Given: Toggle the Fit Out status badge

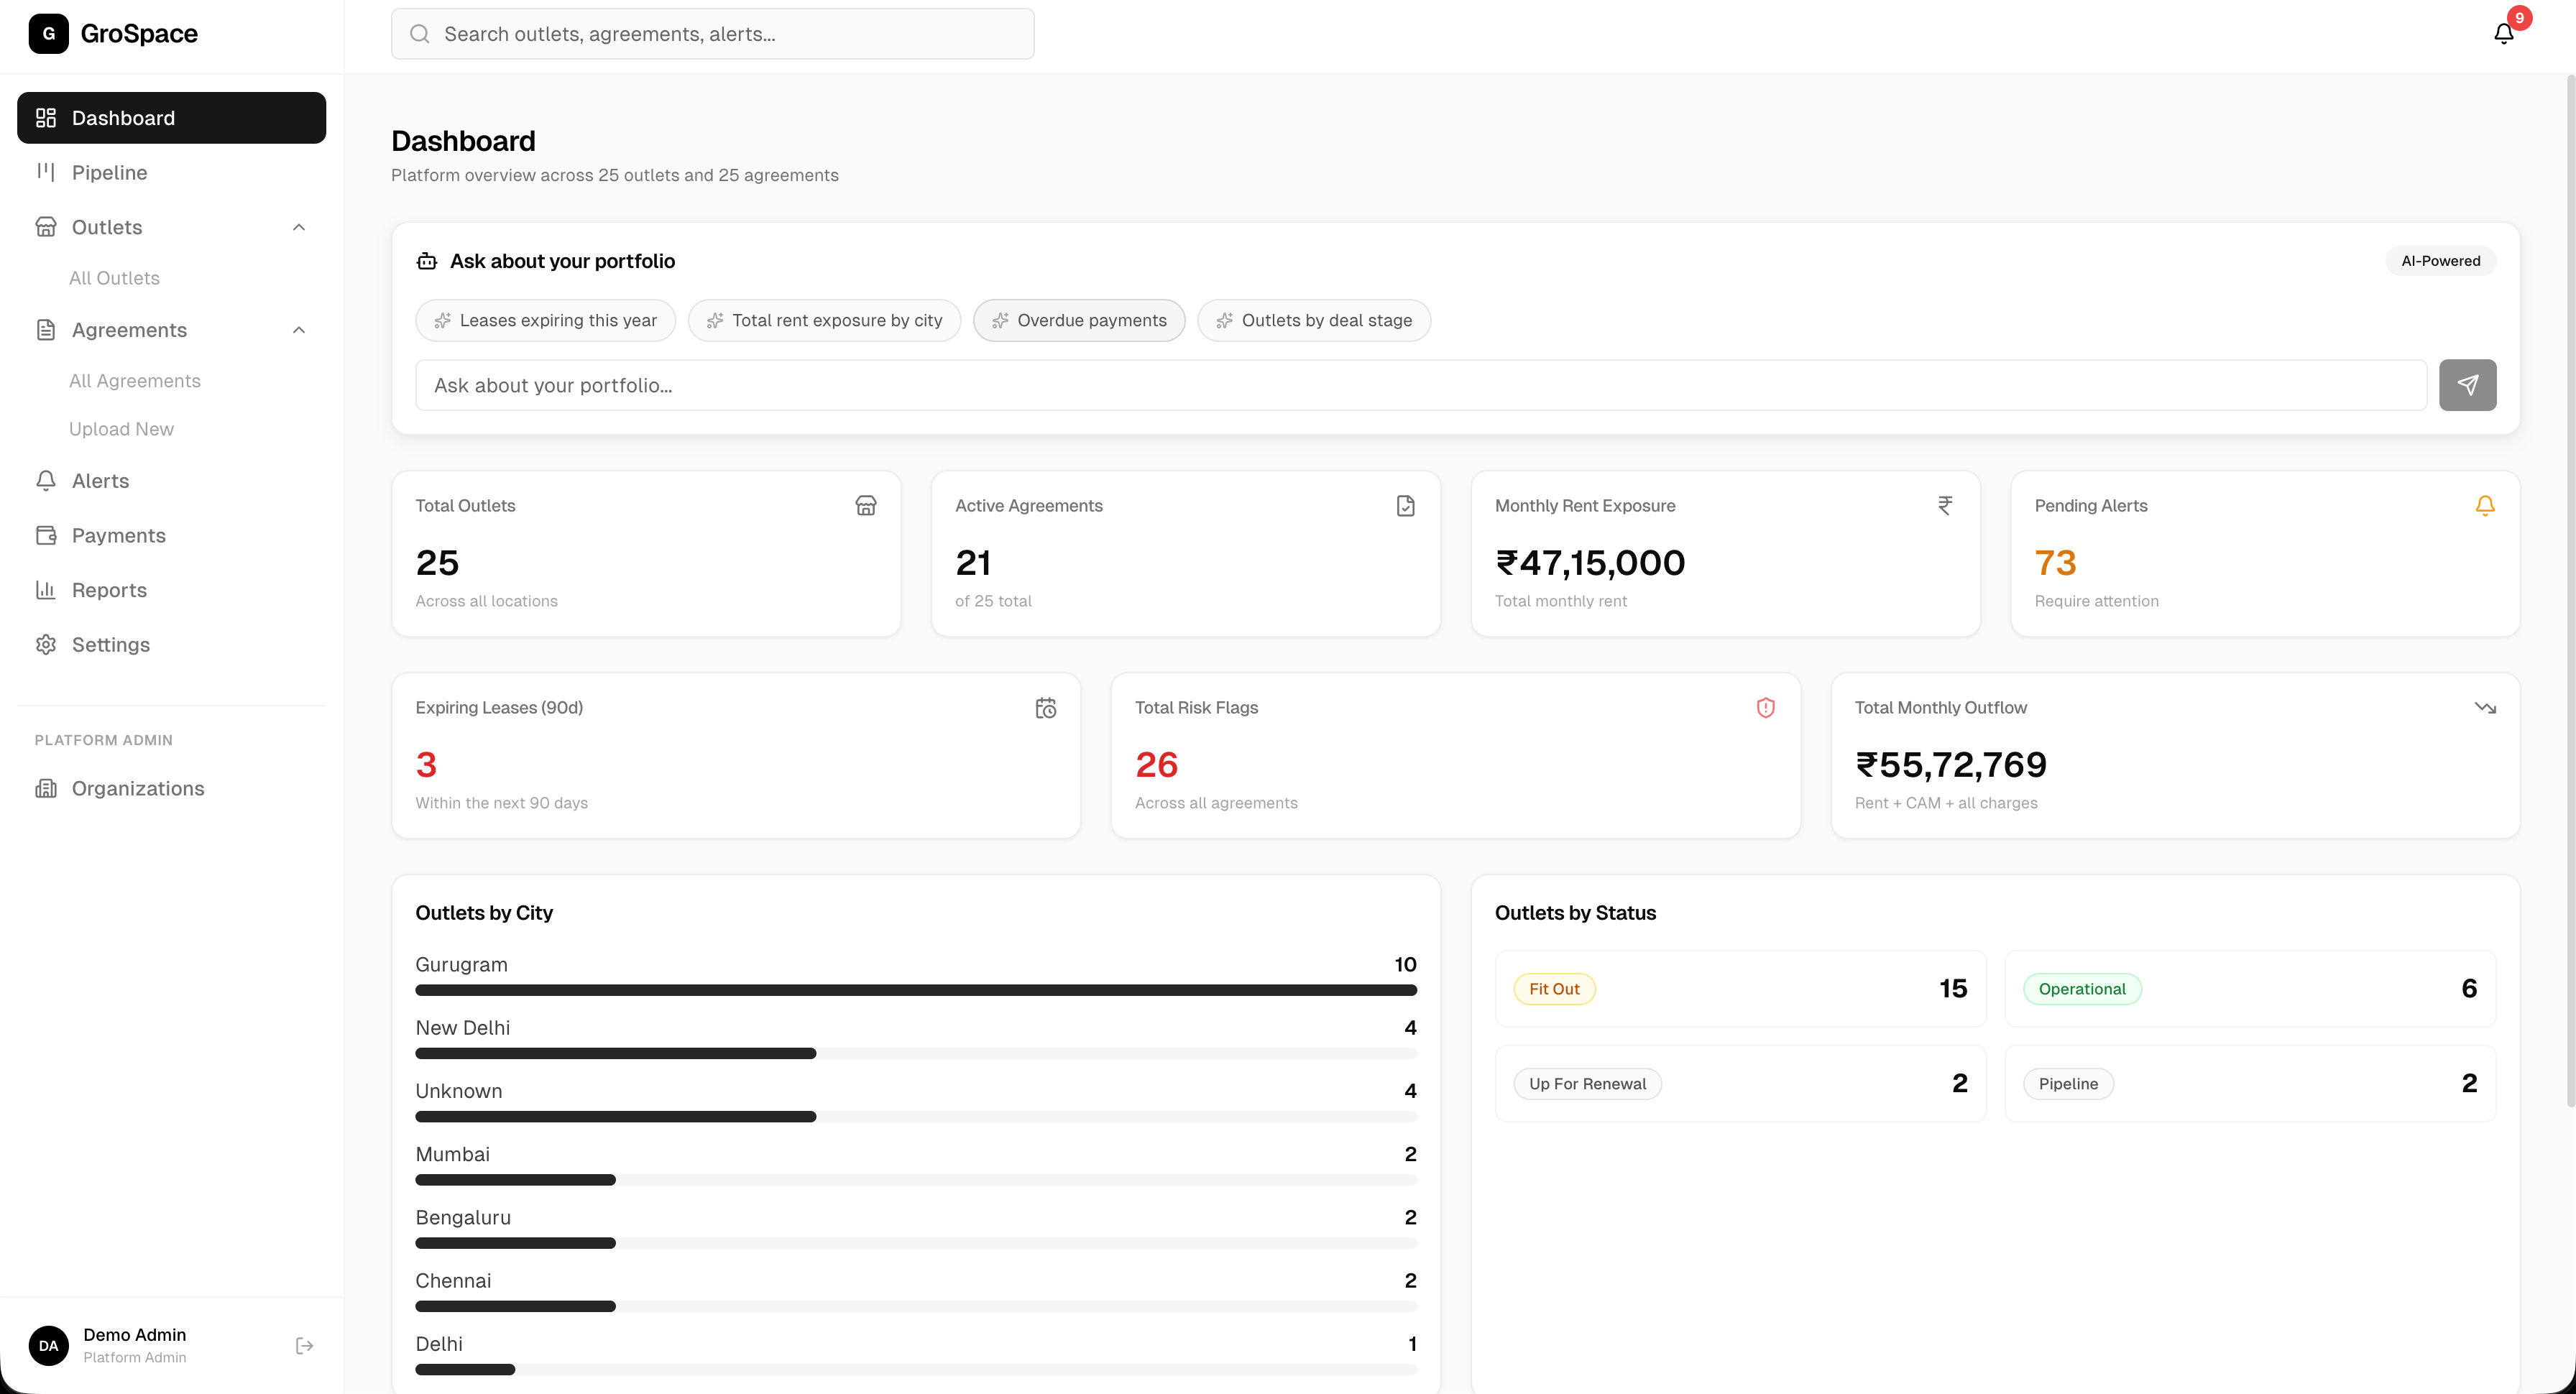Looking at the screenshot, I should tap(1554, 988).
